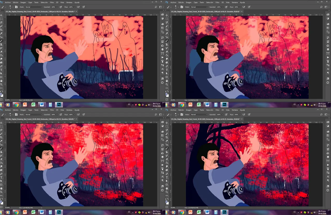
Task: Open the Actions panel icon in top-left window
Action: click(162, 57)
